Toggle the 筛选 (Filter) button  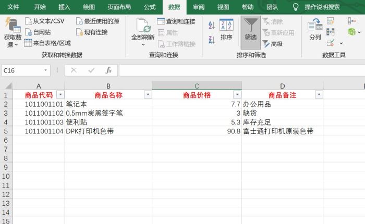coord(251,29)
